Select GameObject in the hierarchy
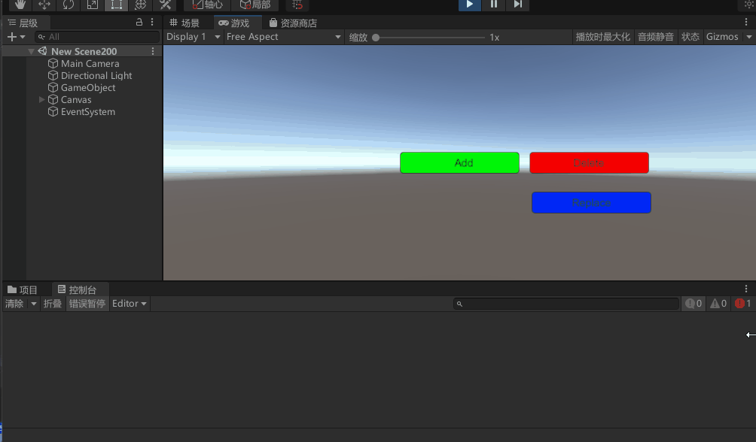Screen dimensions: 756x442 tap(88, 88)
